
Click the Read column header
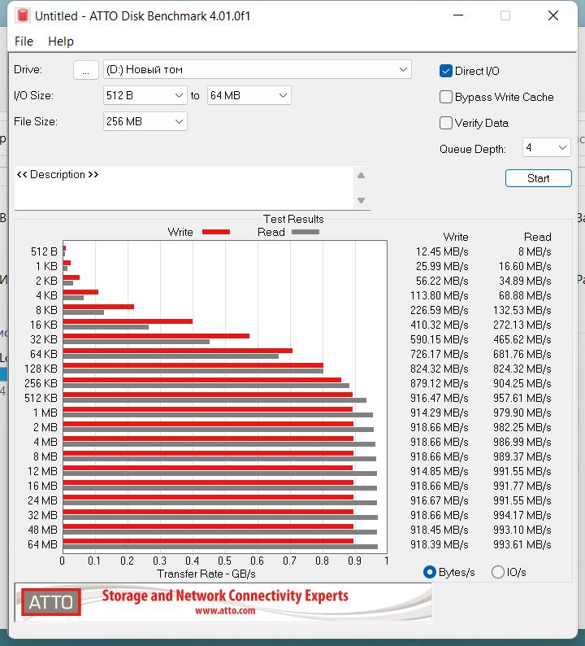538,237
